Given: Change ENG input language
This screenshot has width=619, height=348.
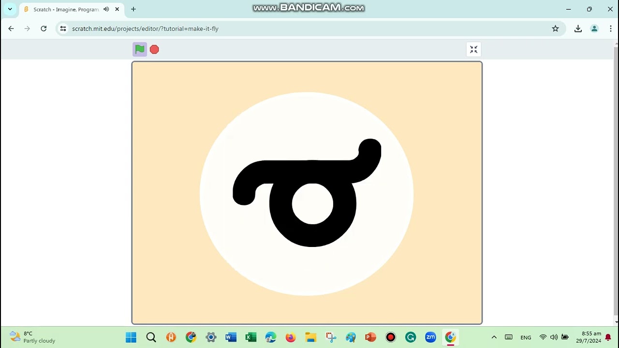Looking at the screenshot, I should (x=526, y=337).
